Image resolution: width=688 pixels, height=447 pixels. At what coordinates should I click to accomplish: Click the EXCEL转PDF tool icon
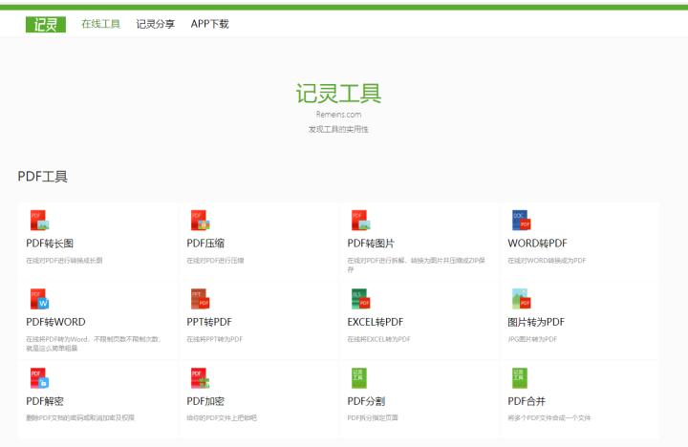(x=360, y=299)
